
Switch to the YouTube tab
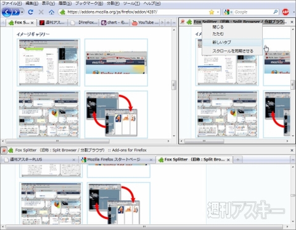click(146, 23)
